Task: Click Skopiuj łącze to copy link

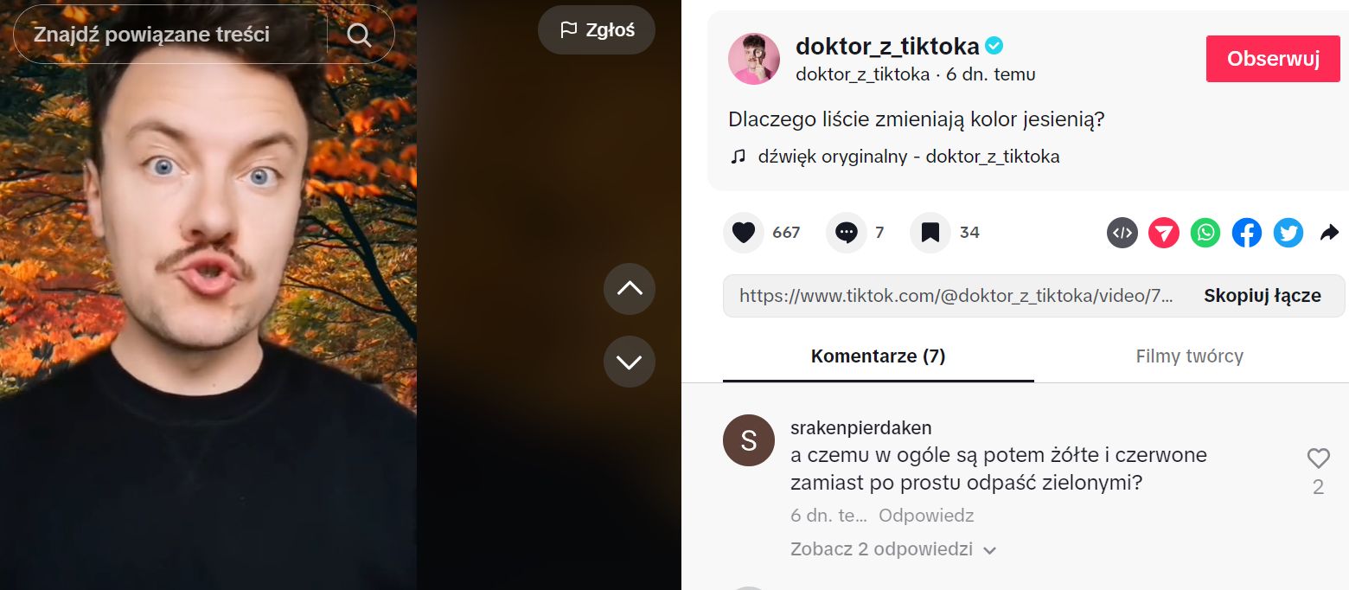Action: [1263, 296]
